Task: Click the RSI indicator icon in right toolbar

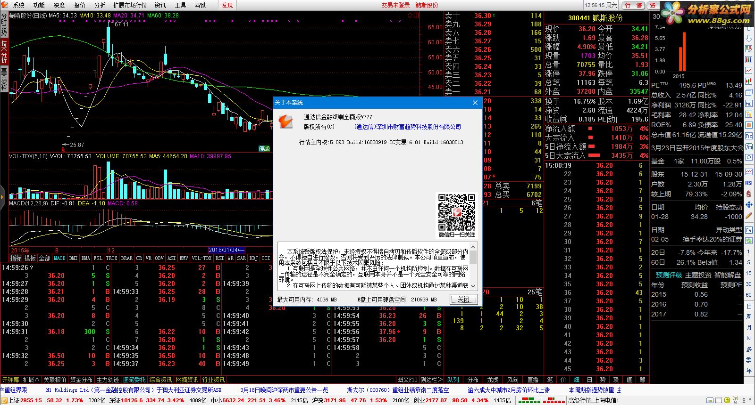Action: tap(749, 183)
